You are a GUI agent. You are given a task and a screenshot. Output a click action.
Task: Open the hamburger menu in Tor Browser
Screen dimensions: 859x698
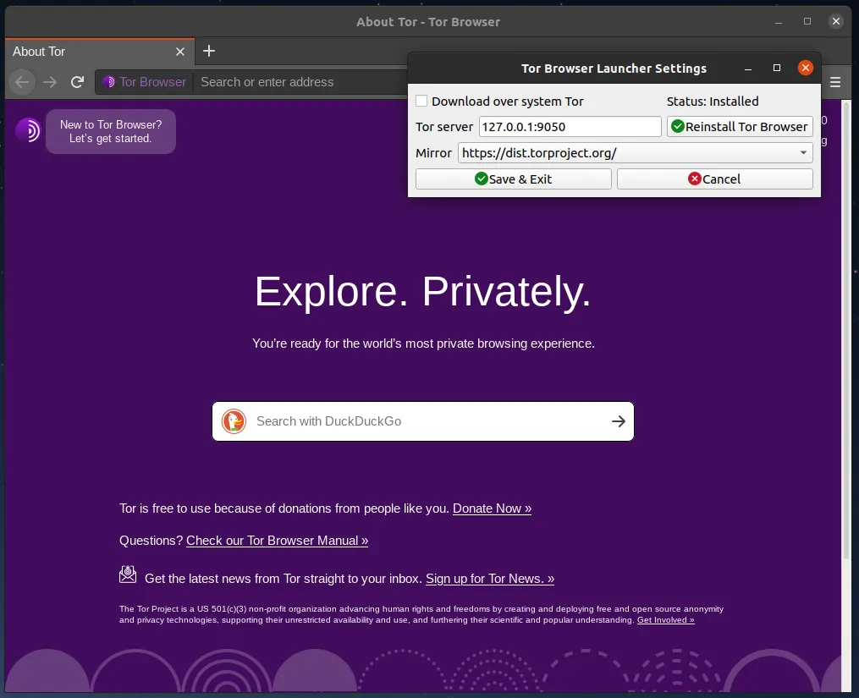tap(835, 82)
